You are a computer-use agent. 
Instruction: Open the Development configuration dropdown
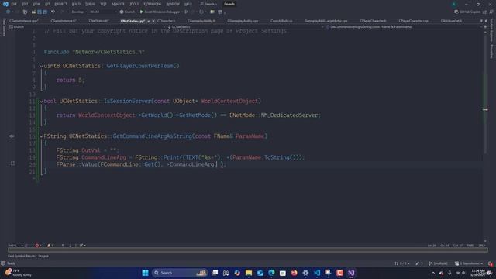pos(78,12)
